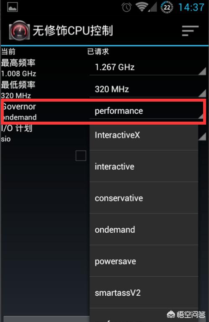Expand the I/O scheduler dropdown arrow

(x=202, y=136)
